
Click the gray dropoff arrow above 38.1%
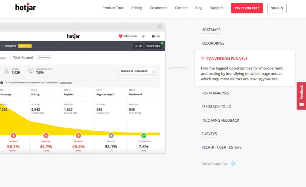111,135
